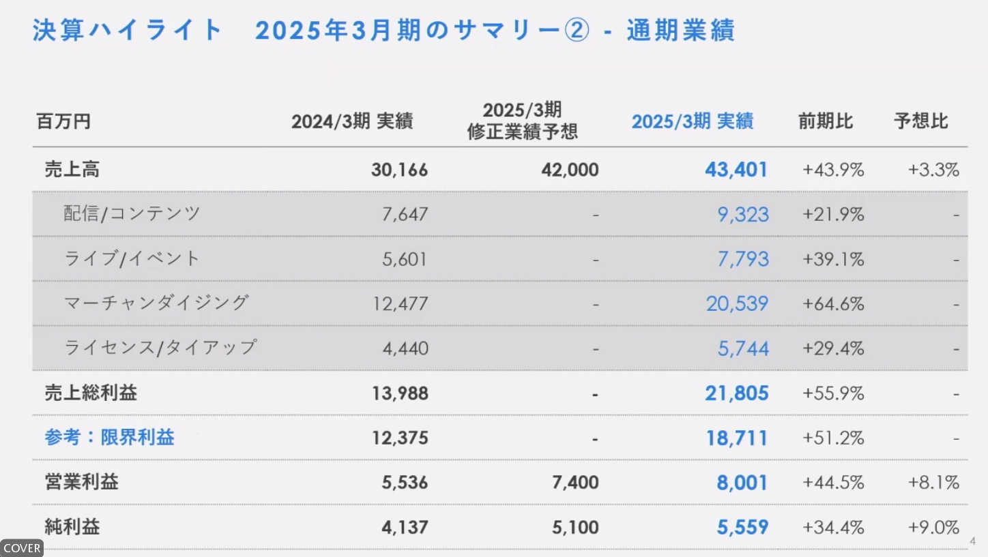Viewport: 988px width, 557px height.
Task: Click the +64.6% growth figure
Action: click(833, 304)
